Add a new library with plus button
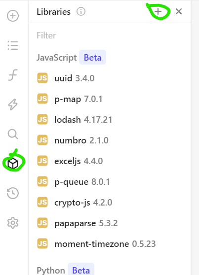This screenshot has height=275, width=199. [158, 11]
